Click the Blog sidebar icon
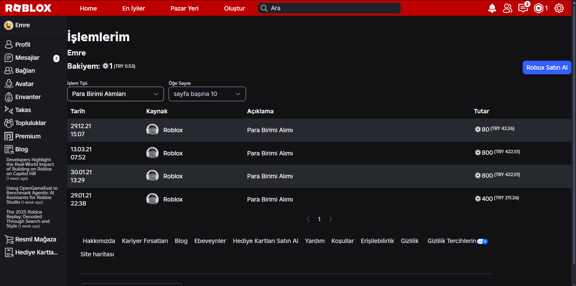Screen dimensions: 576x286 coord(9,149)
